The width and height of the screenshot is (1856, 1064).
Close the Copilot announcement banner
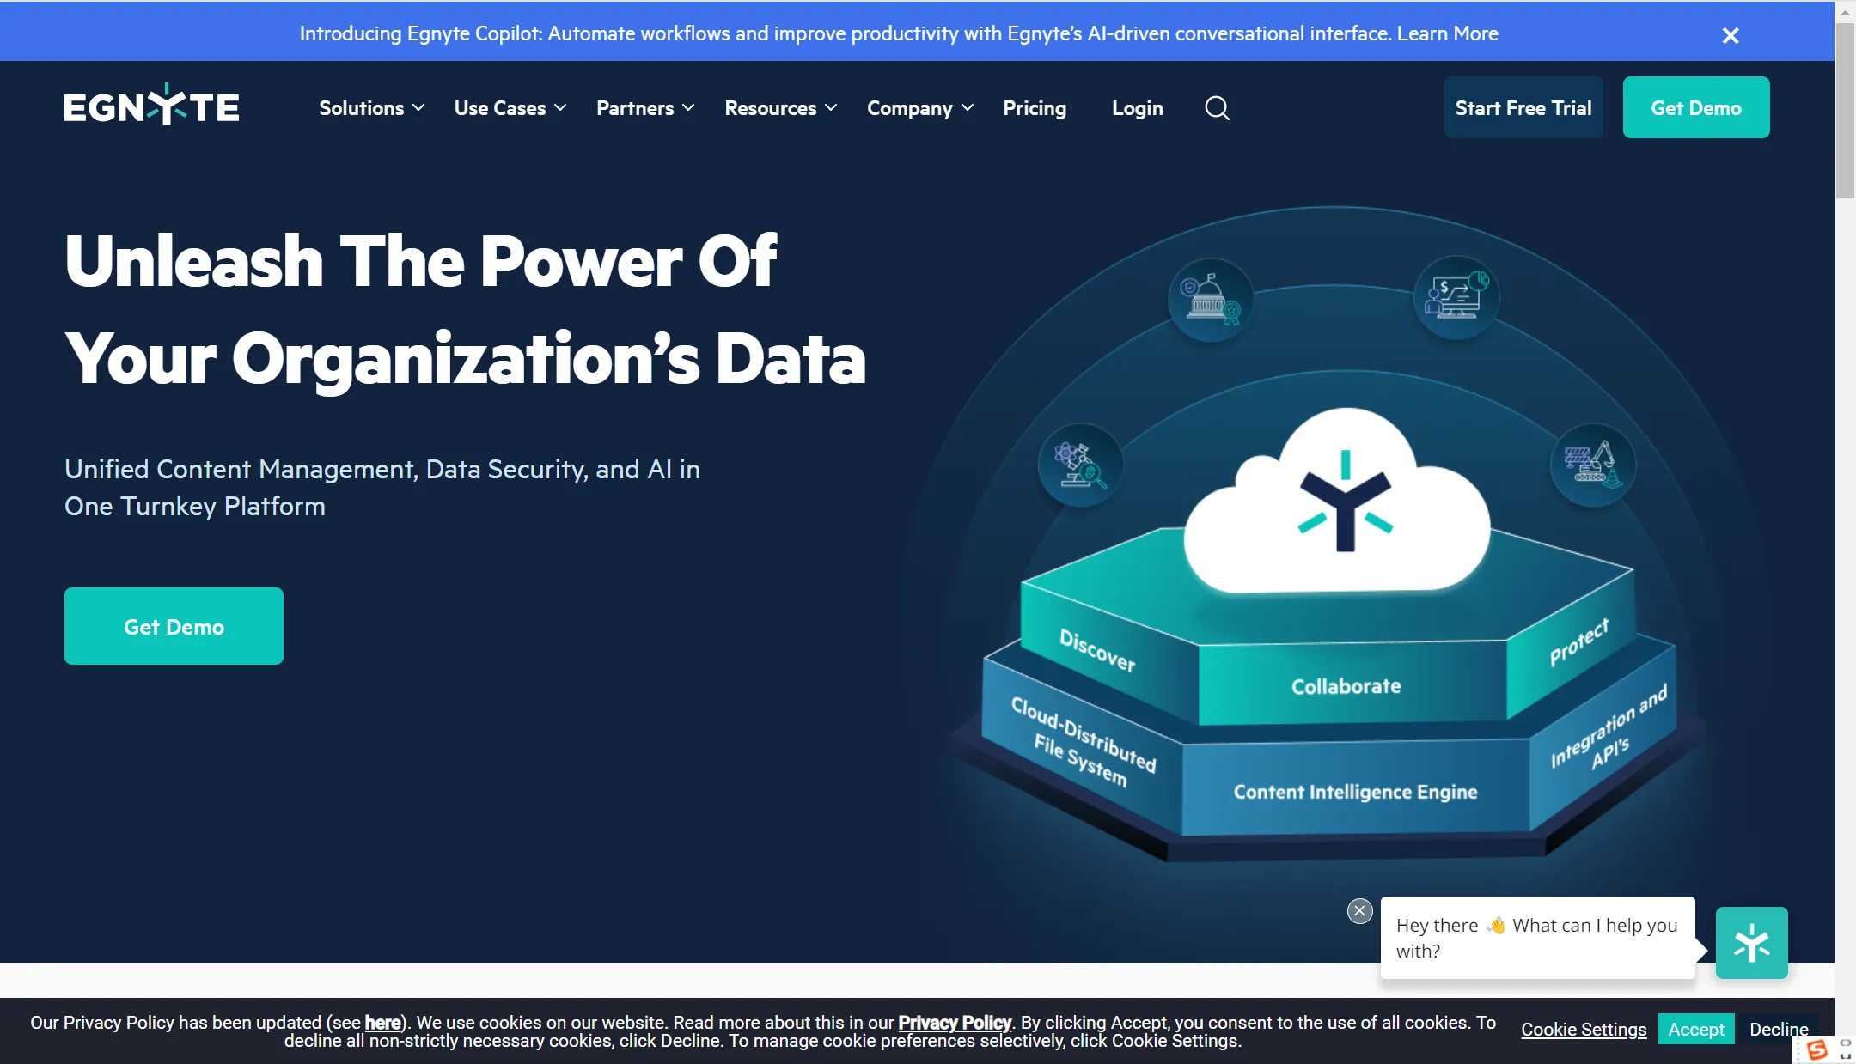1731,35
